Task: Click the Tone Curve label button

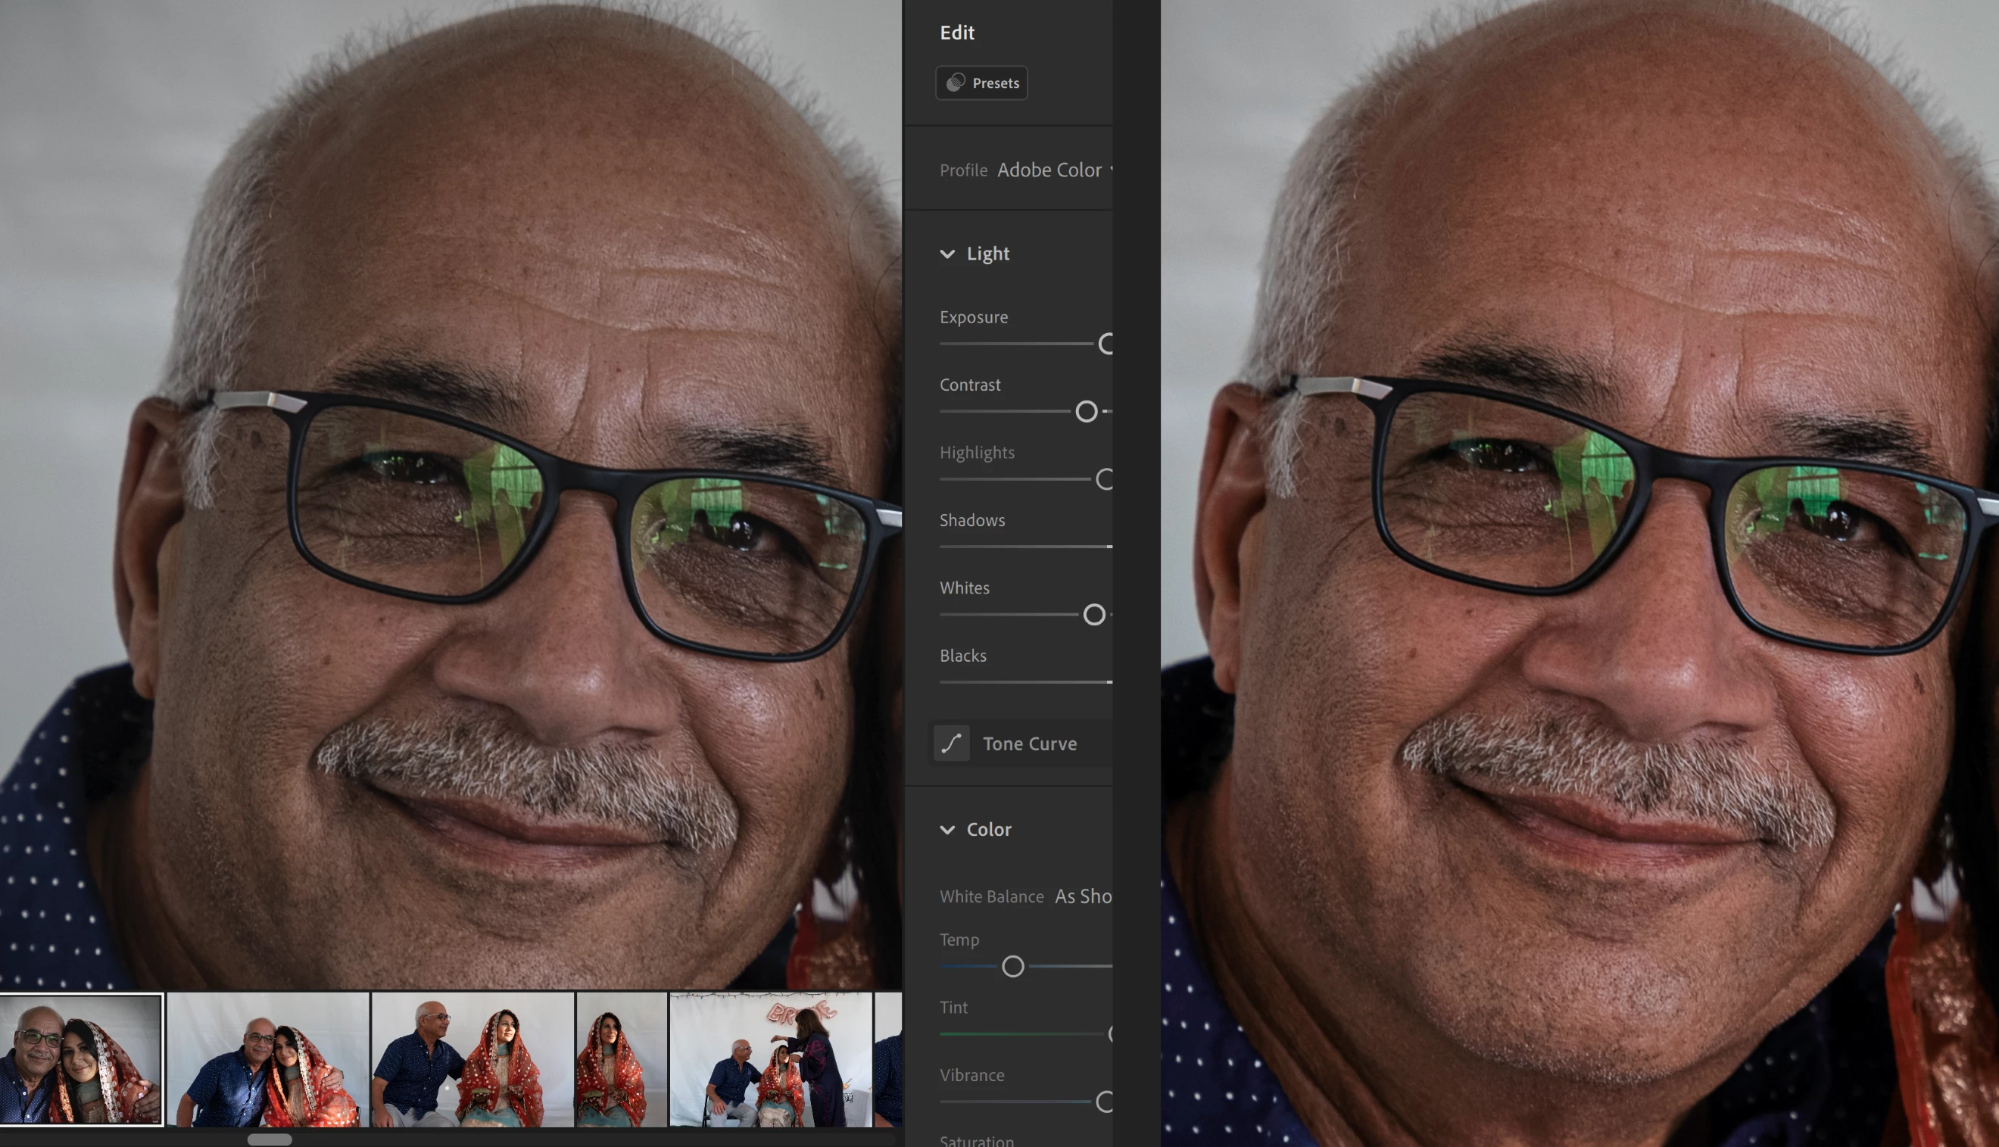Action: click(1030, 743)
